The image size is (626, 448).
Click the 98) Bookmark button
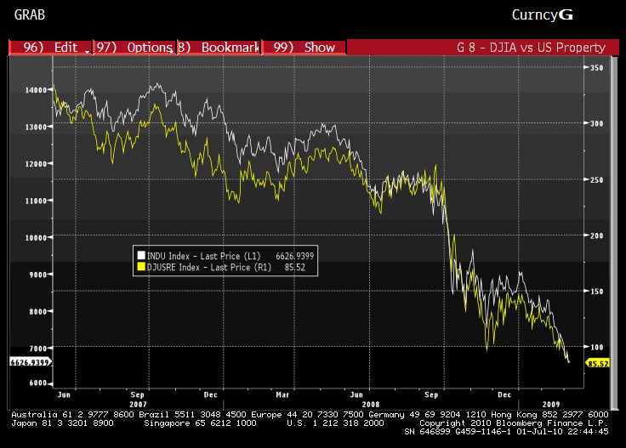point(219,48)
